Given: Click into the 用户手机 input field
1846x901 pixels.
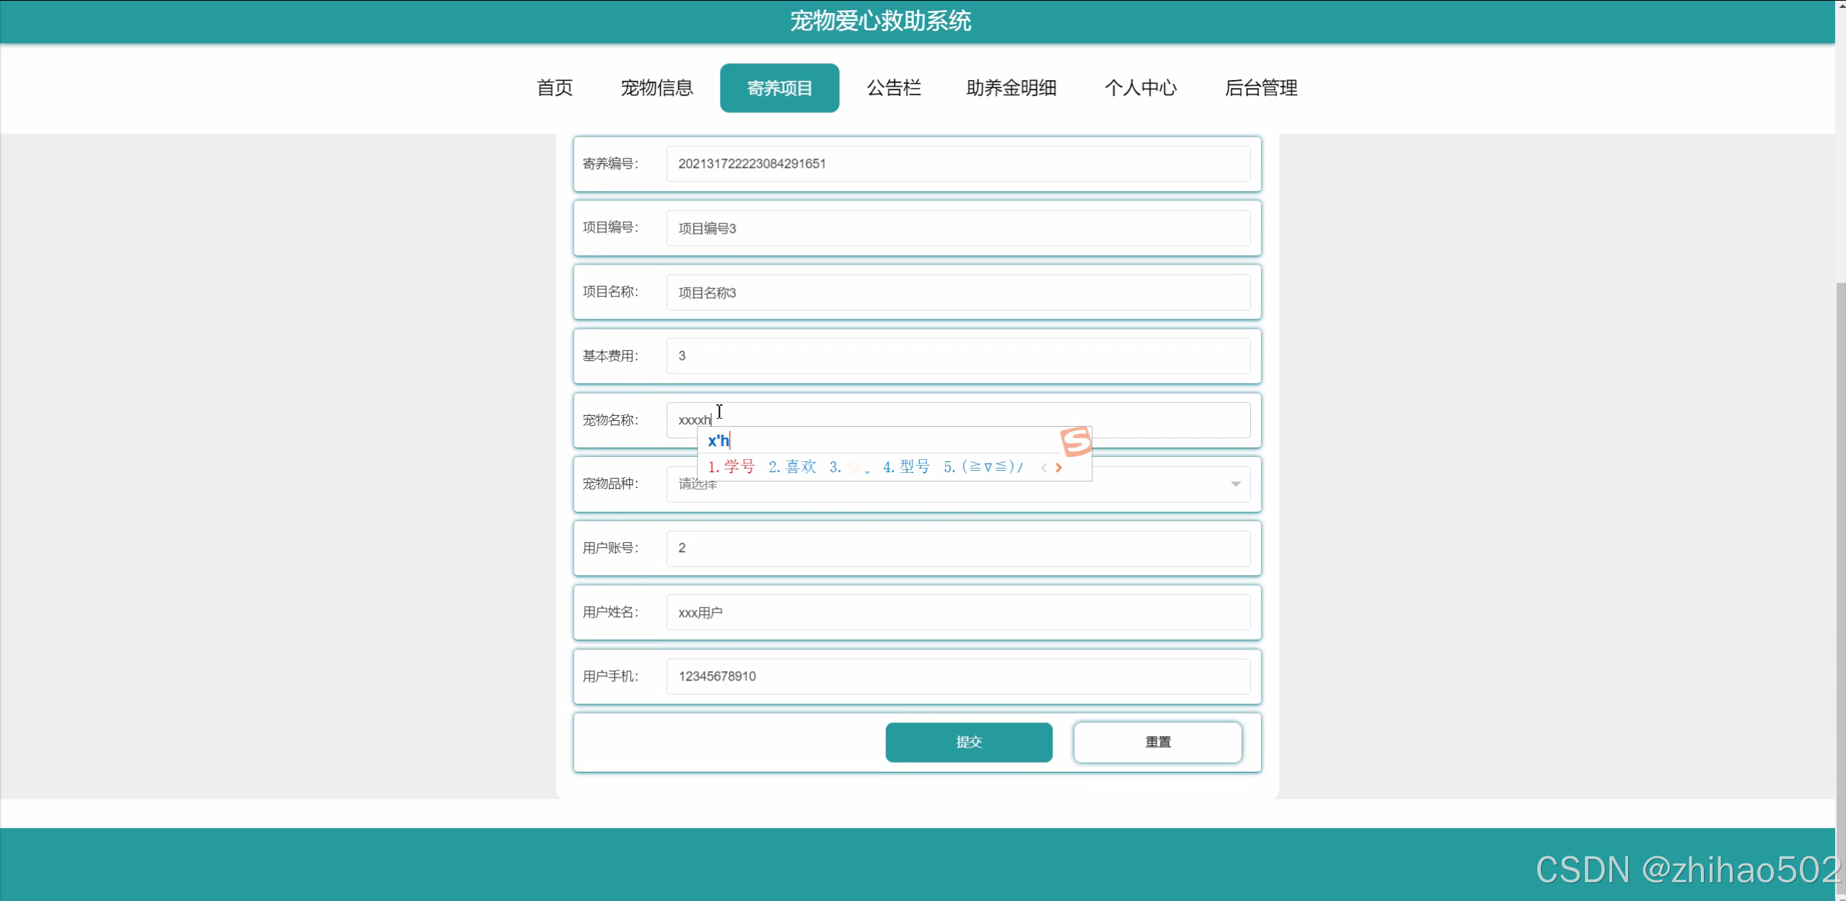Looking at the screenshot, I should click(957, 676).
